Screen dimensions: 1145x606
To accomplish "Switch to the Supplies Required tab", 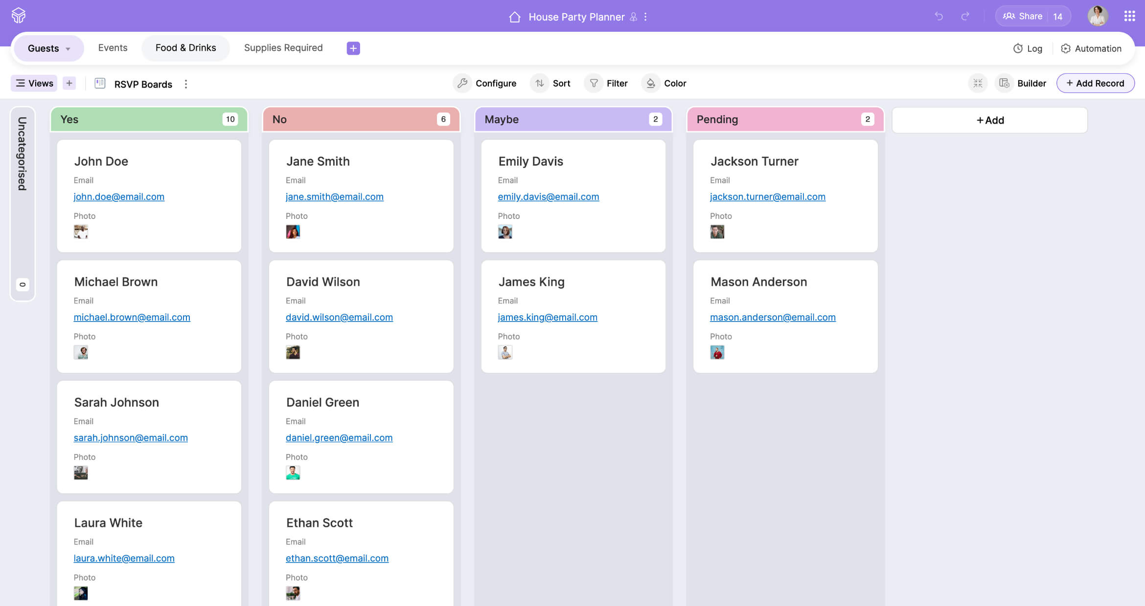I will tap(283, 48).
